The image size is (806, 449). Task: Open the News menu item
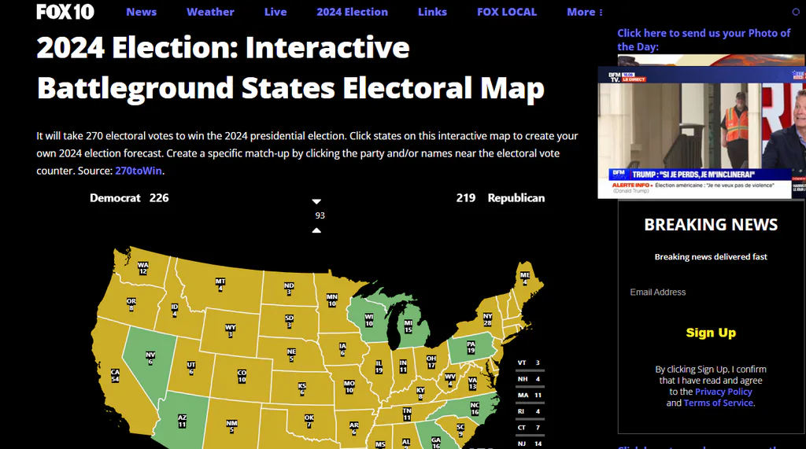click(x=142, y=12)
